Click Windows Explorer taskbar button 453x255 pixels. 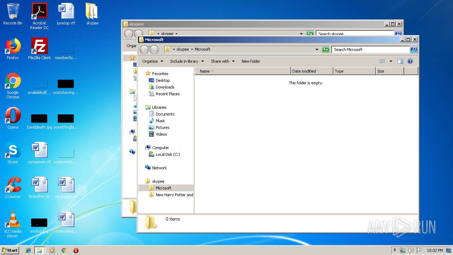tap(39, 250)
